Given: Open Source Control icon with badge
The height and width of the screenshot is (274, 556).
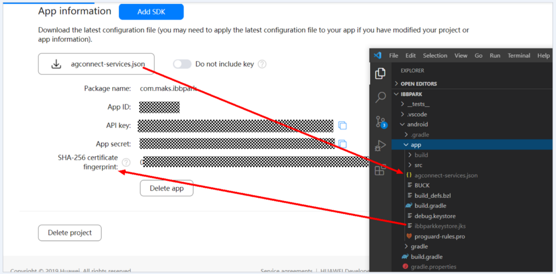Looking at the screenshot, I should click(380, 122).
